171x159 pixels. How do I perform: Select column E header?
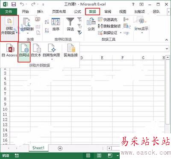point(102,58)
